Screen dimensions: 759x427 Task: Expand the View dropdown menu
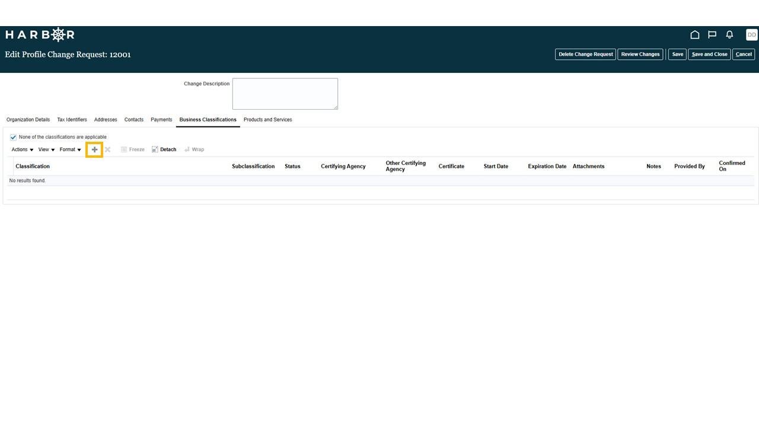coord(46,149)
